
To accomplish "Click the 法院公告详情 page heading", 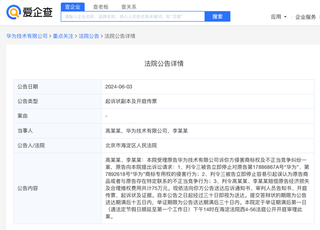I will pos(164,64).
